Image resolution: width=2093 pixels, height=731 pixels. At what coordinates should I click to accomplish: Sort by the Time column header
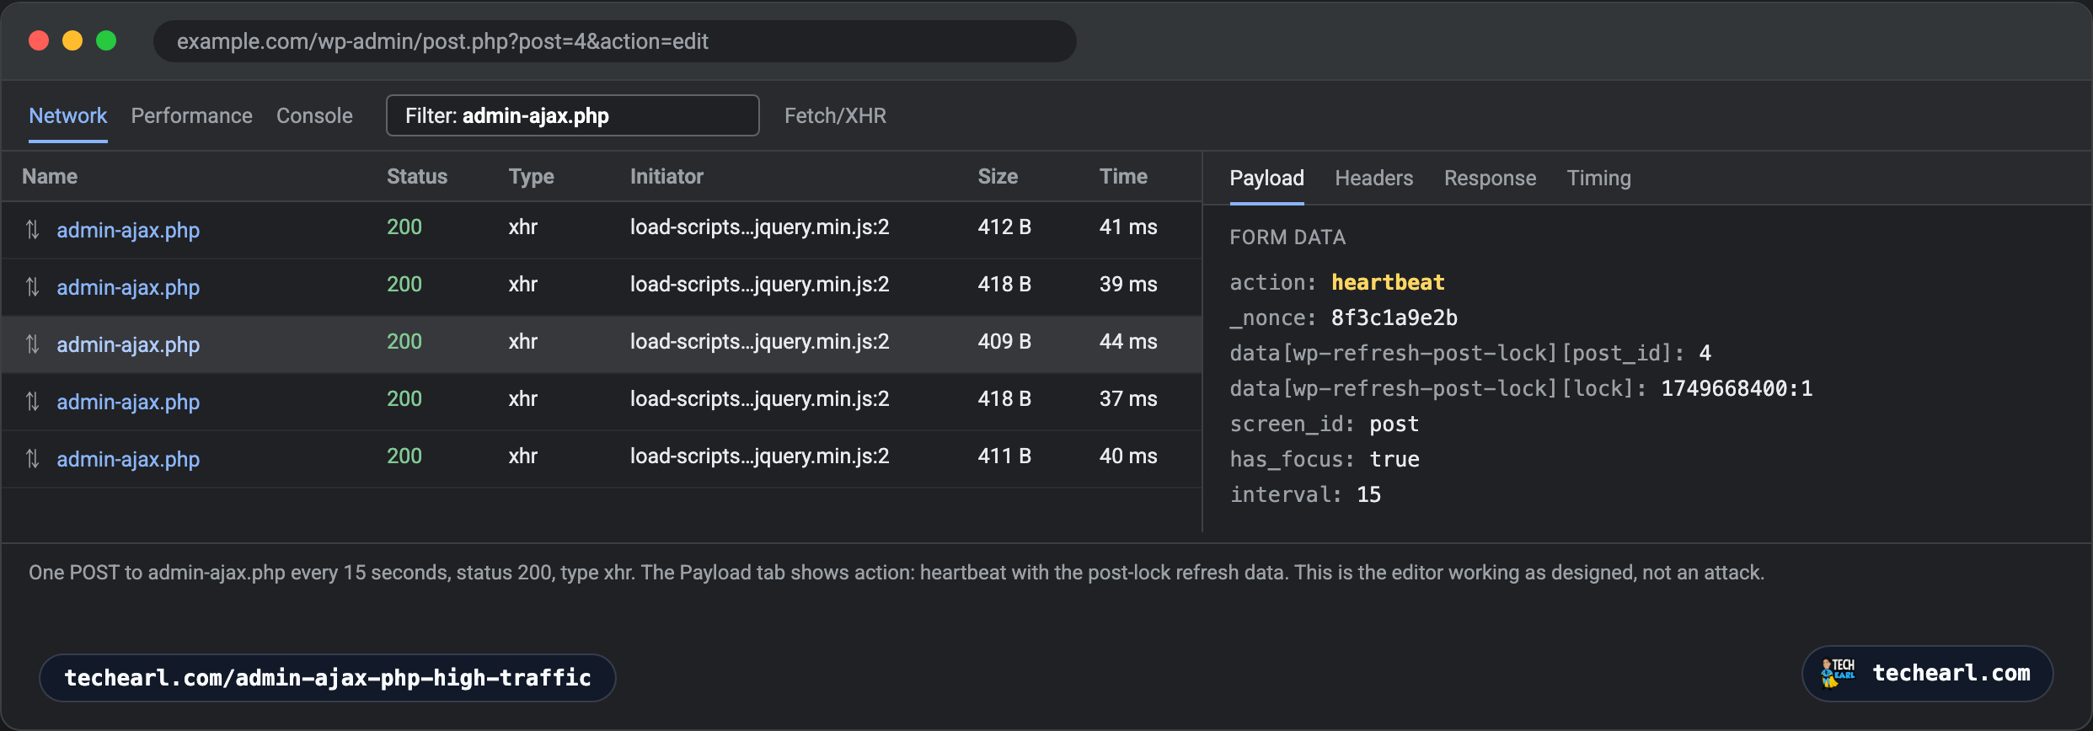coord(1123,176)
